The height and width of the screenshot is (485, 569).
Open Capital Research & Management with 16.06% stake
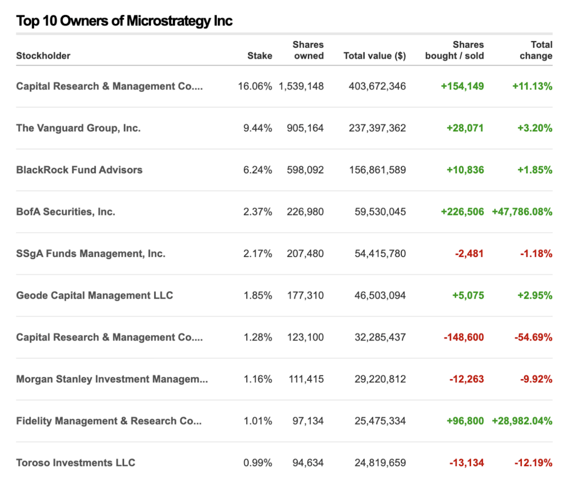click(109, 86)
